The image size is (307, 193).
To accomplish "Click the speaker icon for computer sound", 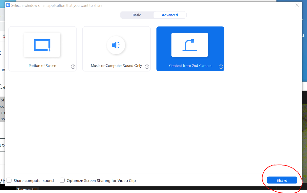I will coord(116,45).
